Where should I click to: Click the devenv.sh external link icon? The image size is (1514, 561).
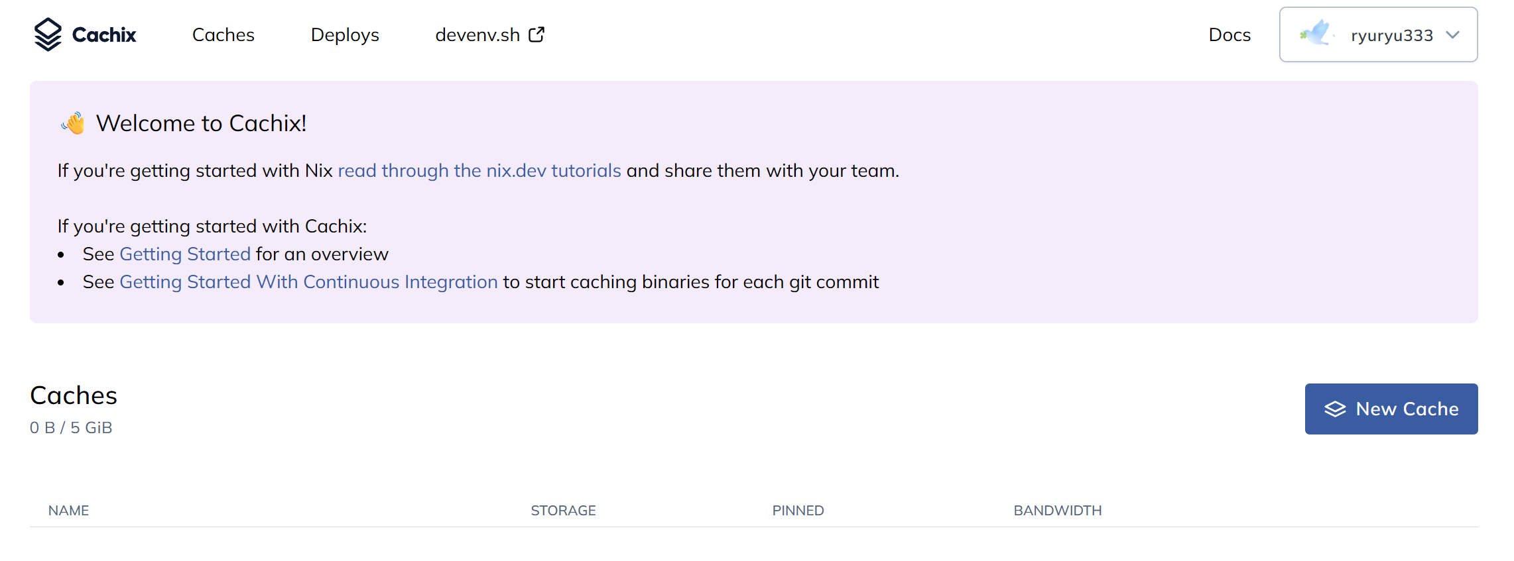click(x=536, y=34)
